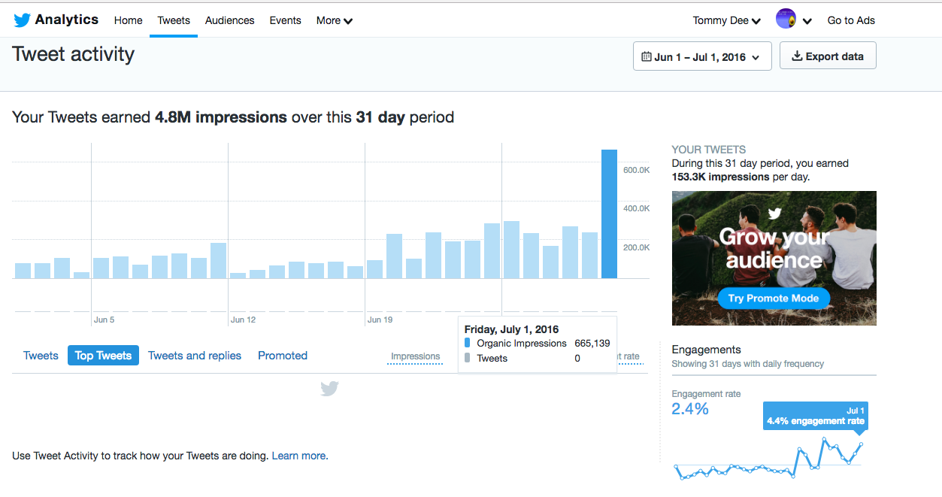Click the gray Tweets legend swatch
Viewport: 942px width, 497px height.
pos(467,358)
